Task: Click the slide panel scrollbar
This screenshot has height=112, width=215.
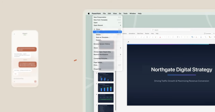Action: point(116,91)
